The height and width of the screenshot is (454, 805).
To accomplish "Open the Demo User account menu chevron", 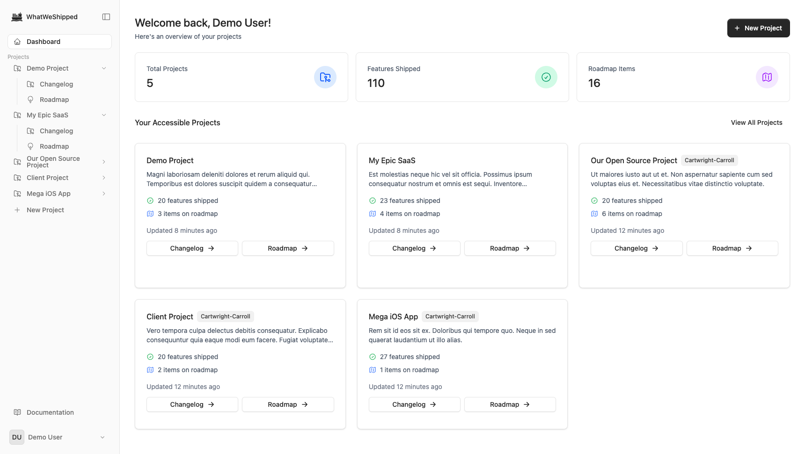I will 102,437.
